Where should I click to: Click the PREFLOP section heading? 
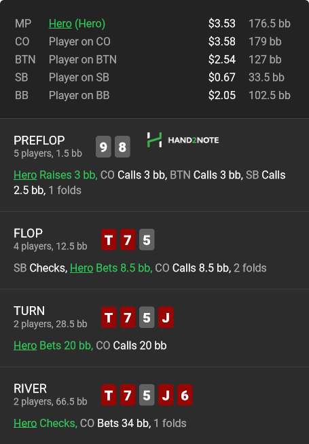pos(39,140)
